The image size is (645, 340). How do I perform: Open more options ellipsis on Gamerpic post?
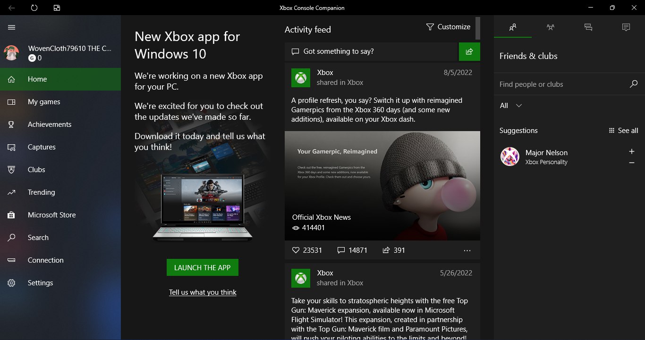click(x=467, y=250)
